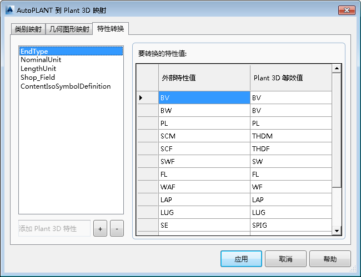Pick LengthUnit in the property list
The height and width of the screenshot is (277, 361).
click(x=71, y=69)
